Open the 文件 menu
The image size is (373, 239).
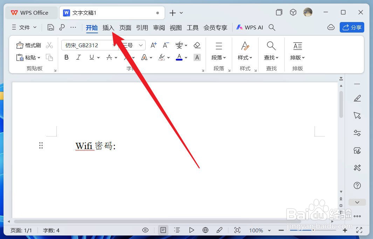point(24,27)
